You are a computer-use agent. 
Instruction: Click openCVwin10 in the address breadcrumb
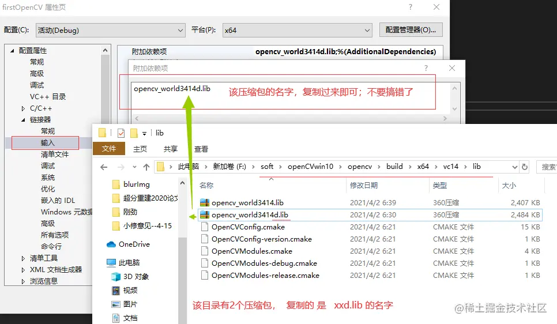tap(310, 167)
